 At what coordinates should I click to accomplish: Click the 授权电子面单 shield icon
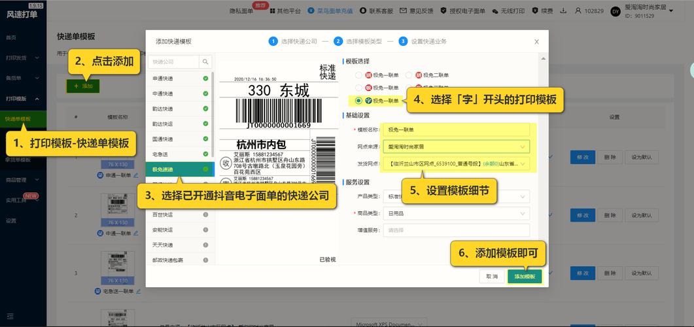443,11
